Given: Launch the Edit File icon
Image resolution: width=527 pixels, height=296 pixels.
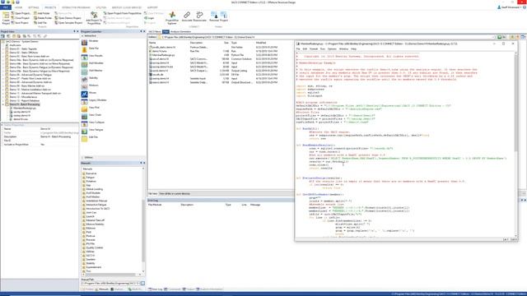Looking at the screenshot, I should pyautogui.click(x=84, y=138).
